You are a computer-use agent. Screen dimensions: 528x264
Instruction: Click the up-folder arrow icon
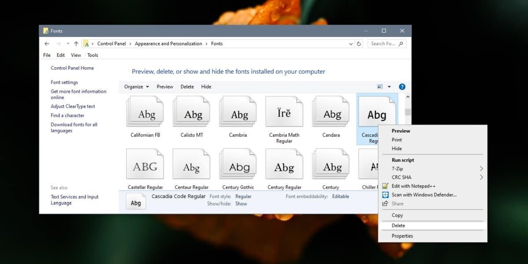[76, 44]
